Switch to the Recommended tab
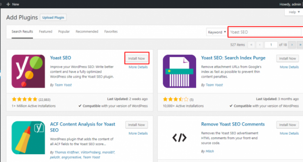Viewport: 303px width, 162px height. tap(87, 32)
